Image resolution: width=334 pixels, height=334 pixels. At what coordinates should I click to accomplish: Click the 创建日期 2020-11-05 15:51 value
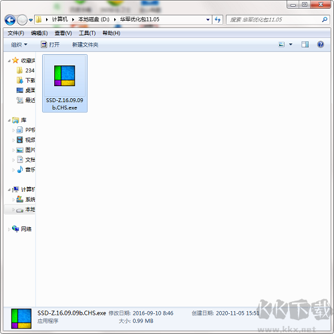click(x=238, y=313)
